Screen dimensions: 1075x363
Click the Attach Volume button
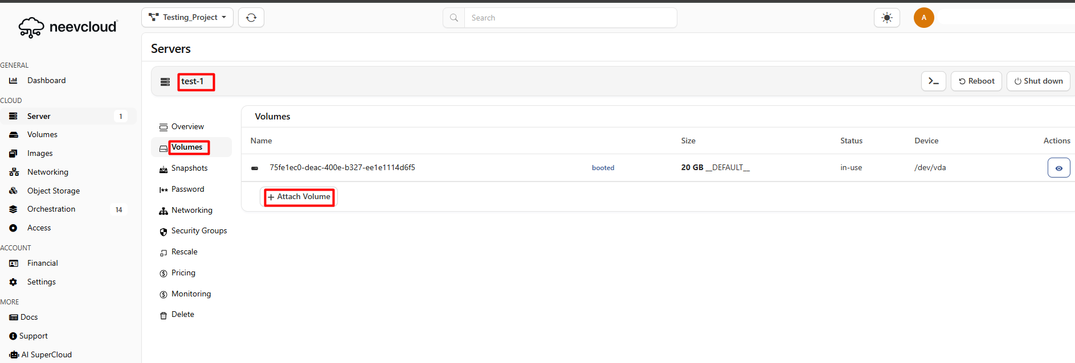pos(299,197)
